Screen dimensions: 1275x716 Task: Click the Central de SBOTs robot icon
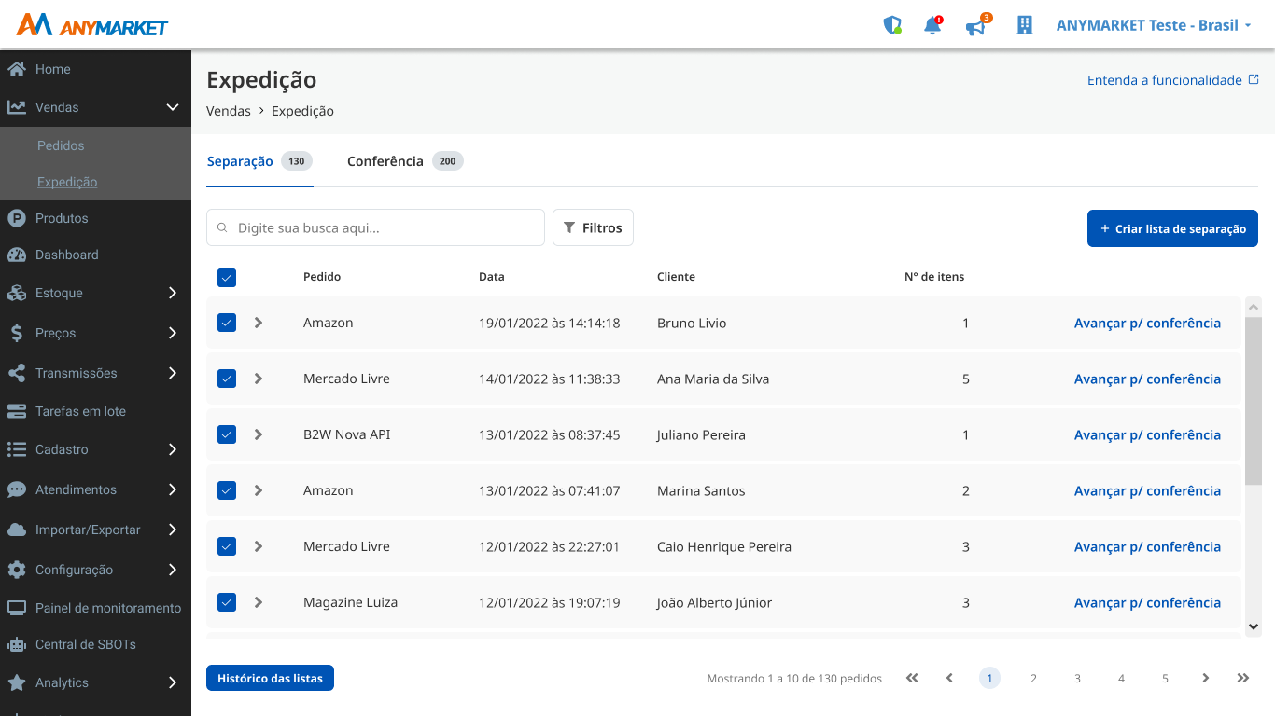tap(16, 644)
